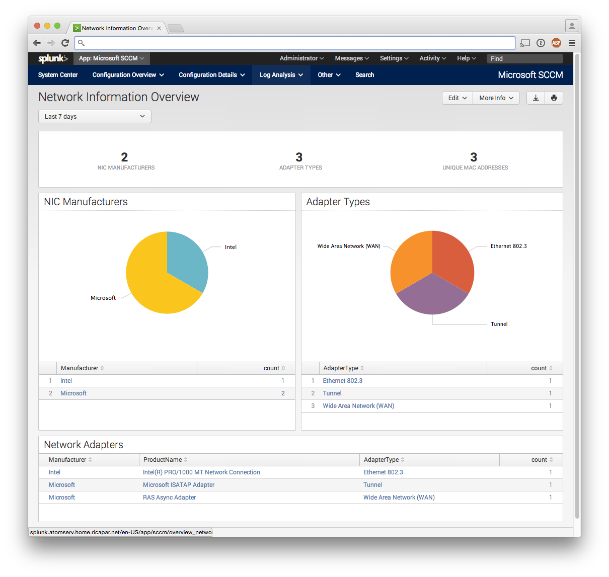Change the Last 7 days time range
The width and height of the screenshot is (609, 577).
(95, 116)
